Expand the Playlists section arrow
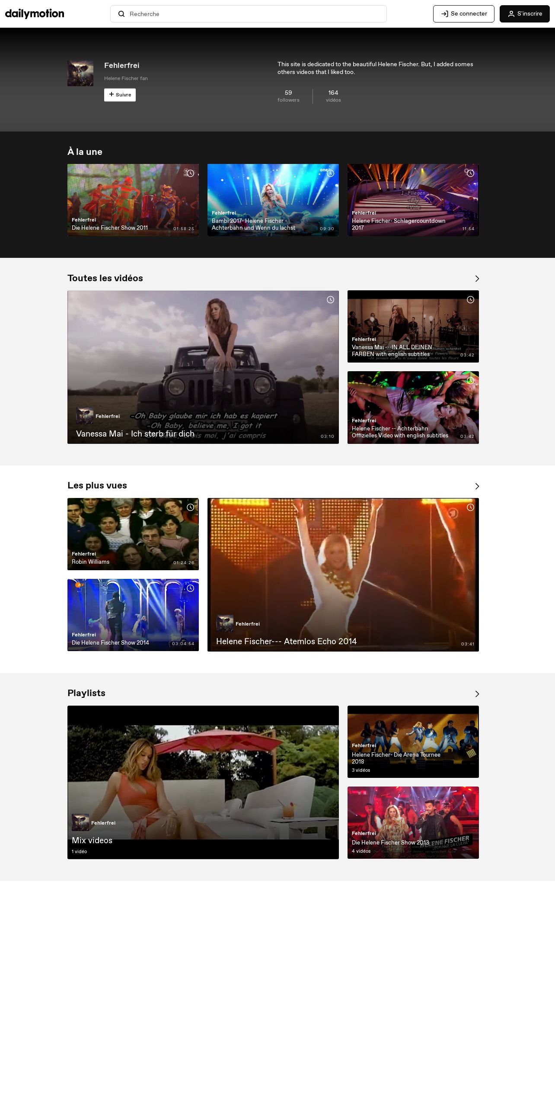The width and height of the screenshot is (555, 1111). pos(477,694)
